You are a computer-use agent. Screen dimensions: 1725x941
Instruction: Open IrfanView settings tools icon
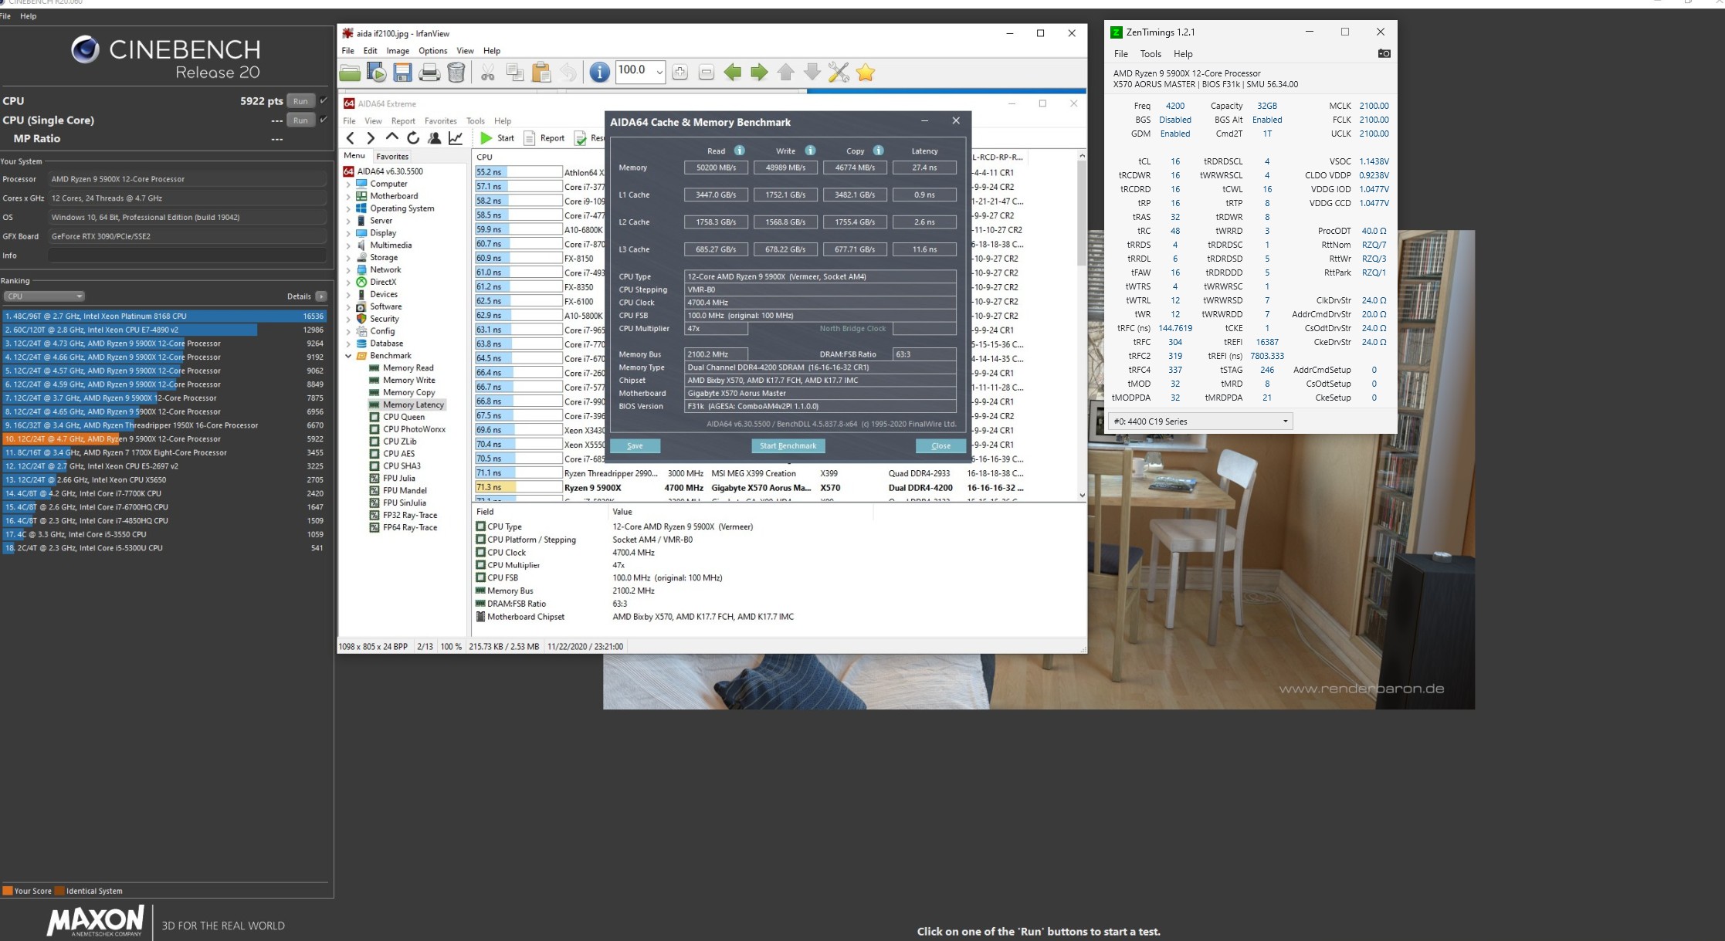839,73
